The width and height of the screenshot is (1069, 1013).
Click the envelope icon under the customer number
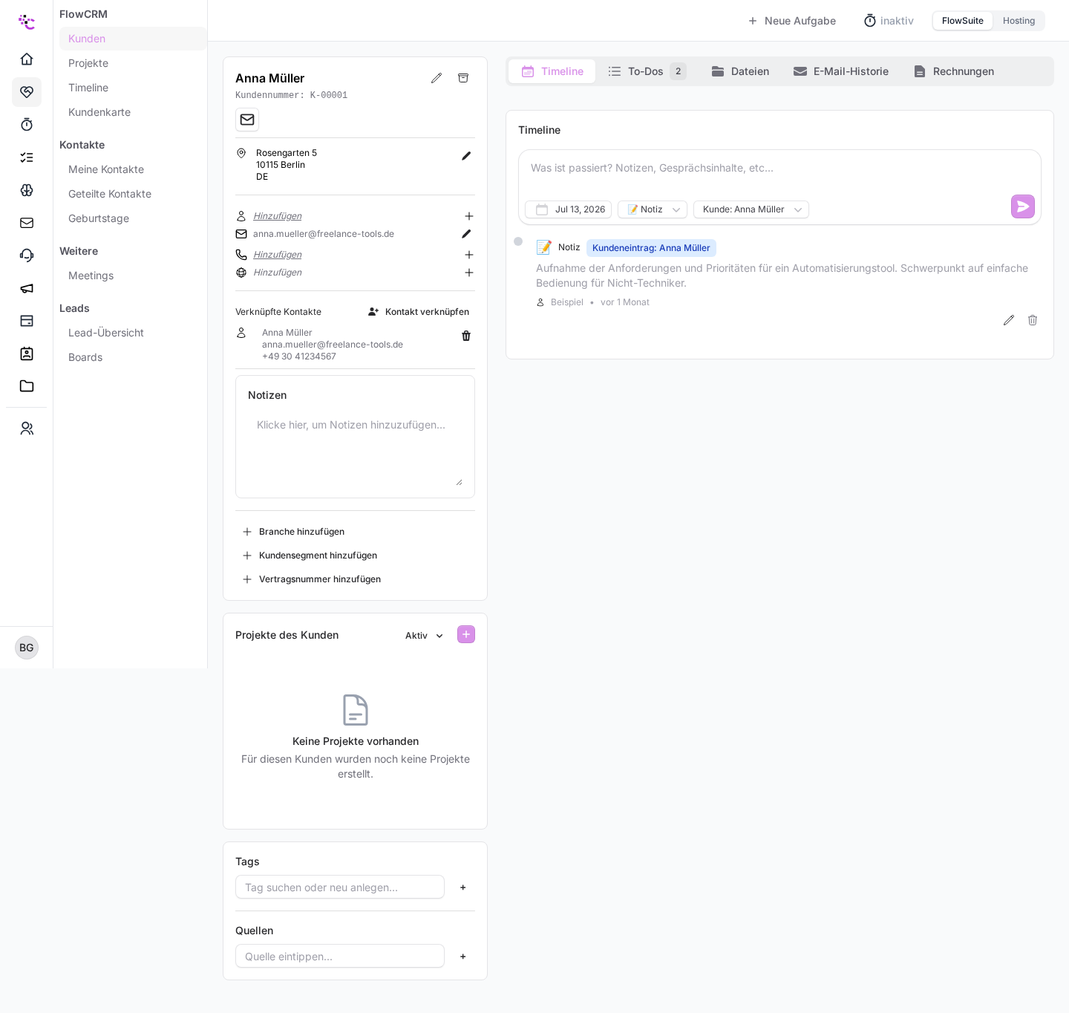click(x=247, y=120)
